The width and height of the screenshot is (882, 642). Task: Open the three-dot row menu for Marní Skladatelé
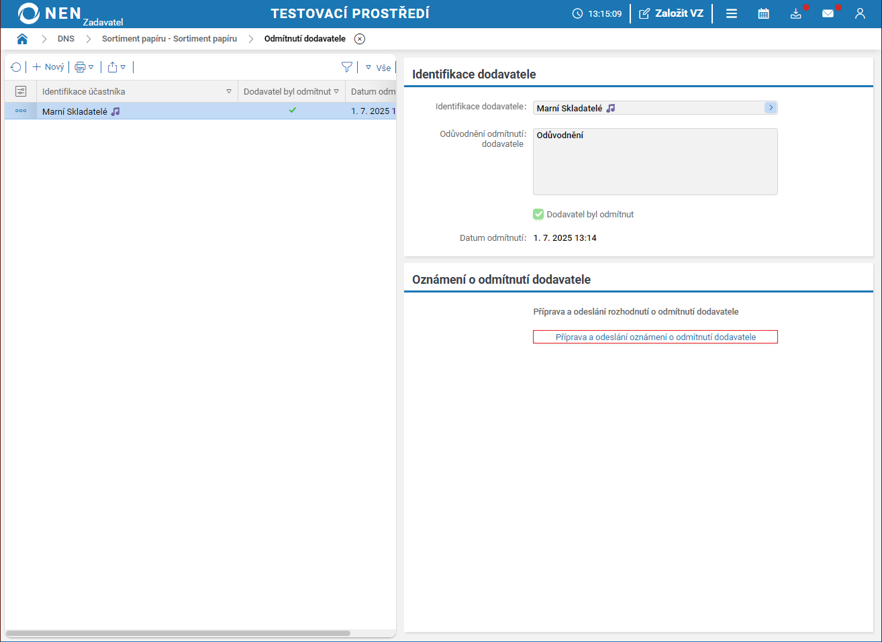tap(21, 111)
